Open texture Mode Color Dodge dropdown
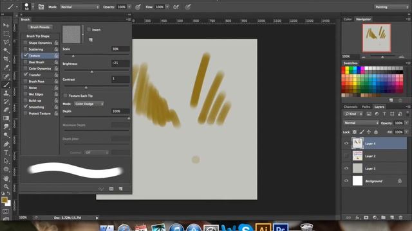The height and width of the screenshot is (231, 412). 89,104
